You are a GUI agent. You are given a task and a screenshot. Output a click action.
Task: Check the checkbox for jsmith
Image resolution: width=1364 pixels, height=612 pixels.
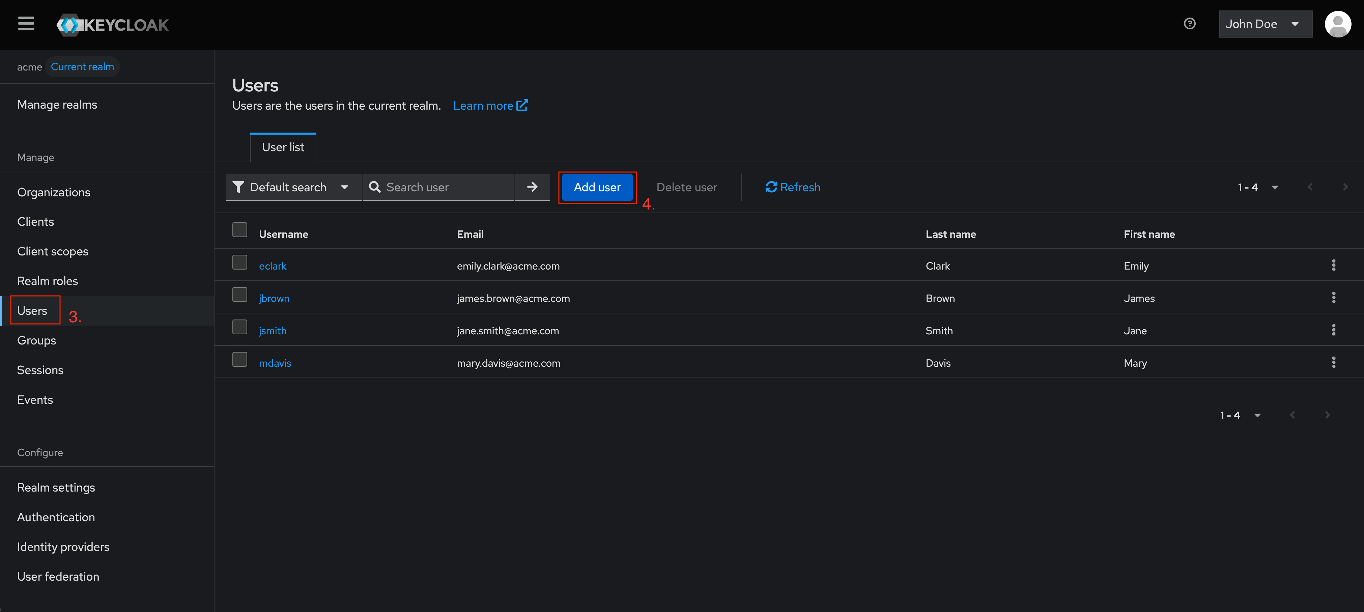tap(239, 327)
